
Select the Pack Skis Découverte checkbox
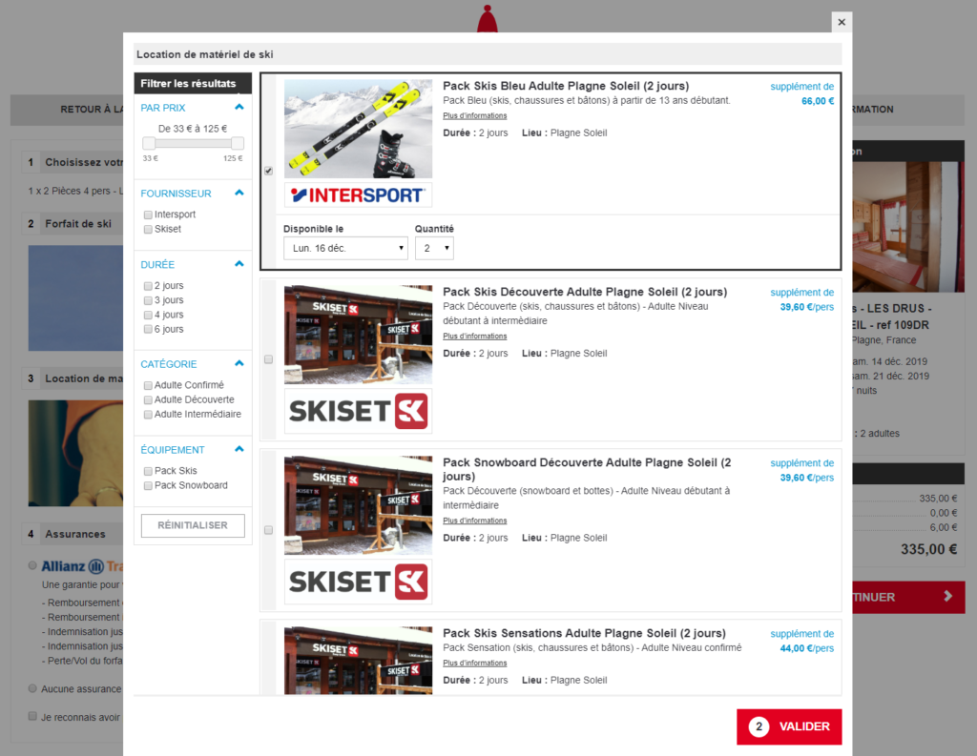click(x=268, y=359)
